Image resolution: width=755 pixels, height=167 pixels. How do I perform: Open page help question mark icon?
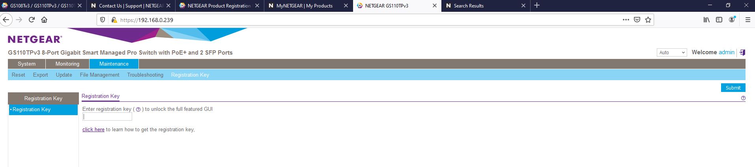coord(743,98)
